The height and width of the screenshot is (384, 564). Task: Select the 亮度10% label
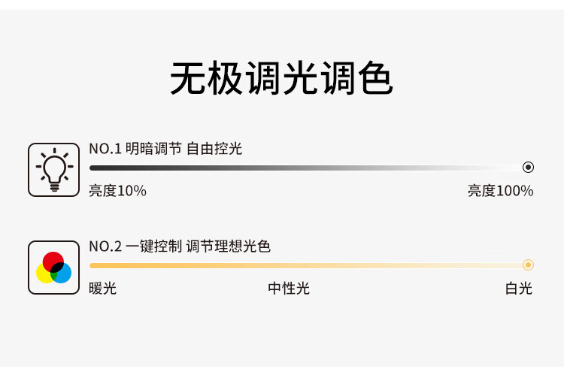tap(117, 191)
